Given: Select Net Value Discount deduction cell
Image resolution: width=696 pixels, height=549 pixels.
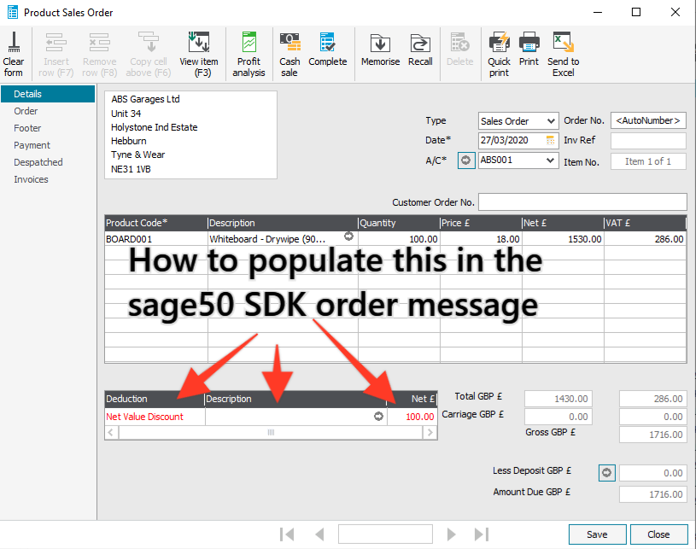Looking at the screenshot, I should tap(155, 417).
